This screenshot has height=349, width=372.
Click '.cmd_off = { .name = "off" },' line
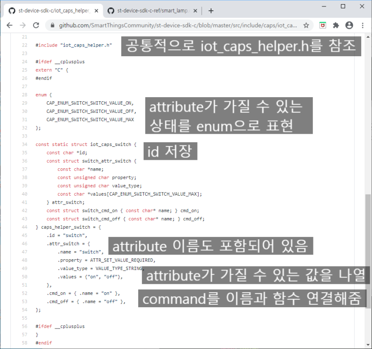(86, 301)
